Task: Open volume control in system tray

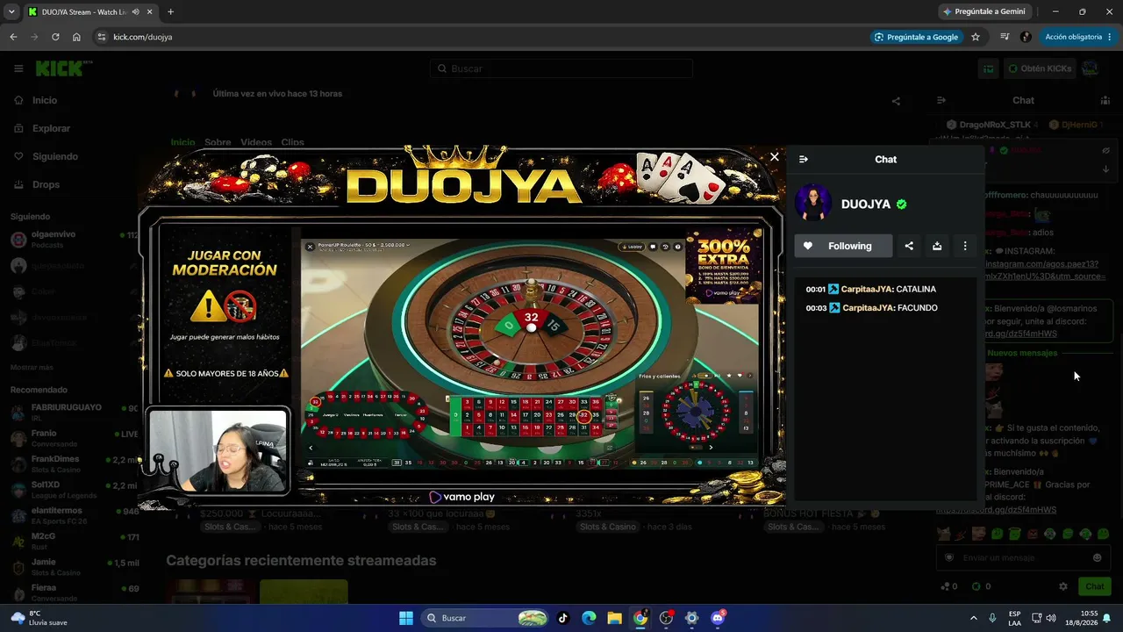Action: coord(1051,618)
